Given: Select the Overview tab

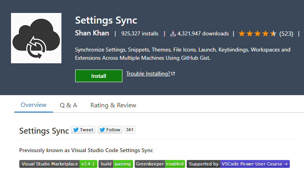Looking at the screenshot, I should click(33, 105).
